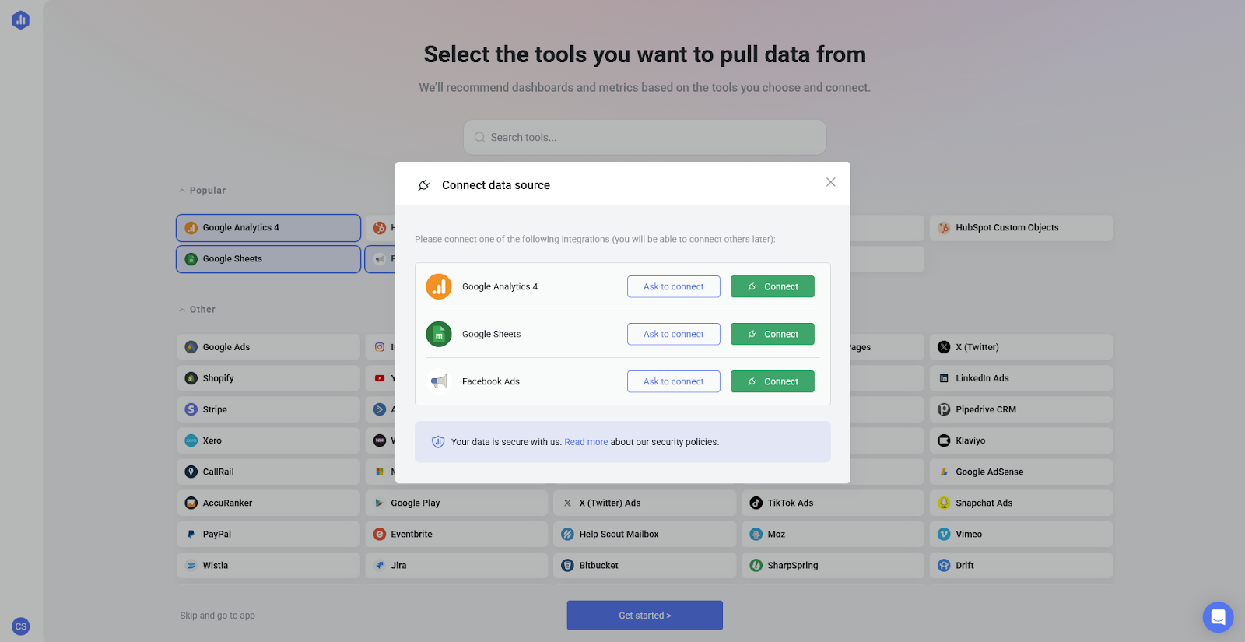Click the AccuRanker tile icon

click(191, 503)
